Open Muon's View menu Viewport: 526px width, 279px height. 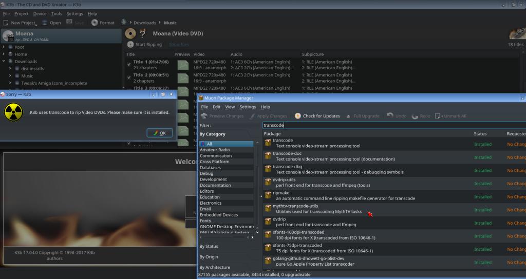pos(230,107)
